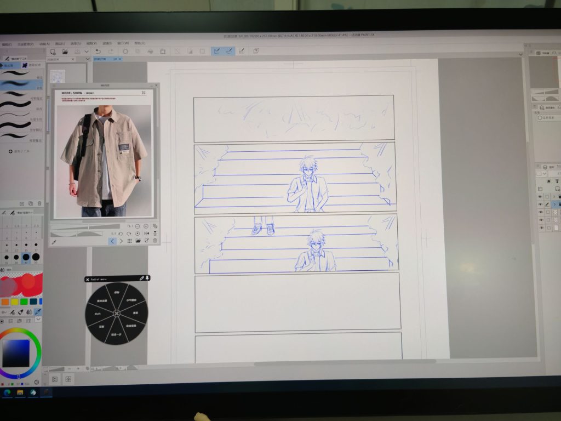The image size is (561, 421).
Task: Toggle the Snap to grid icon after the highlighted pair
Action: [x=242, y=51]
